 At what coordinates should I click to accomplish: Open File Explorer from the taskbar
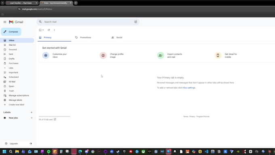[17, 152]
